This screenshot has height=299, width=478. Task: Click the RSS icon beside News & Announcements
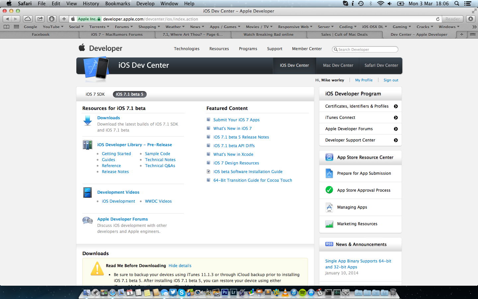(x=329, y=244)
